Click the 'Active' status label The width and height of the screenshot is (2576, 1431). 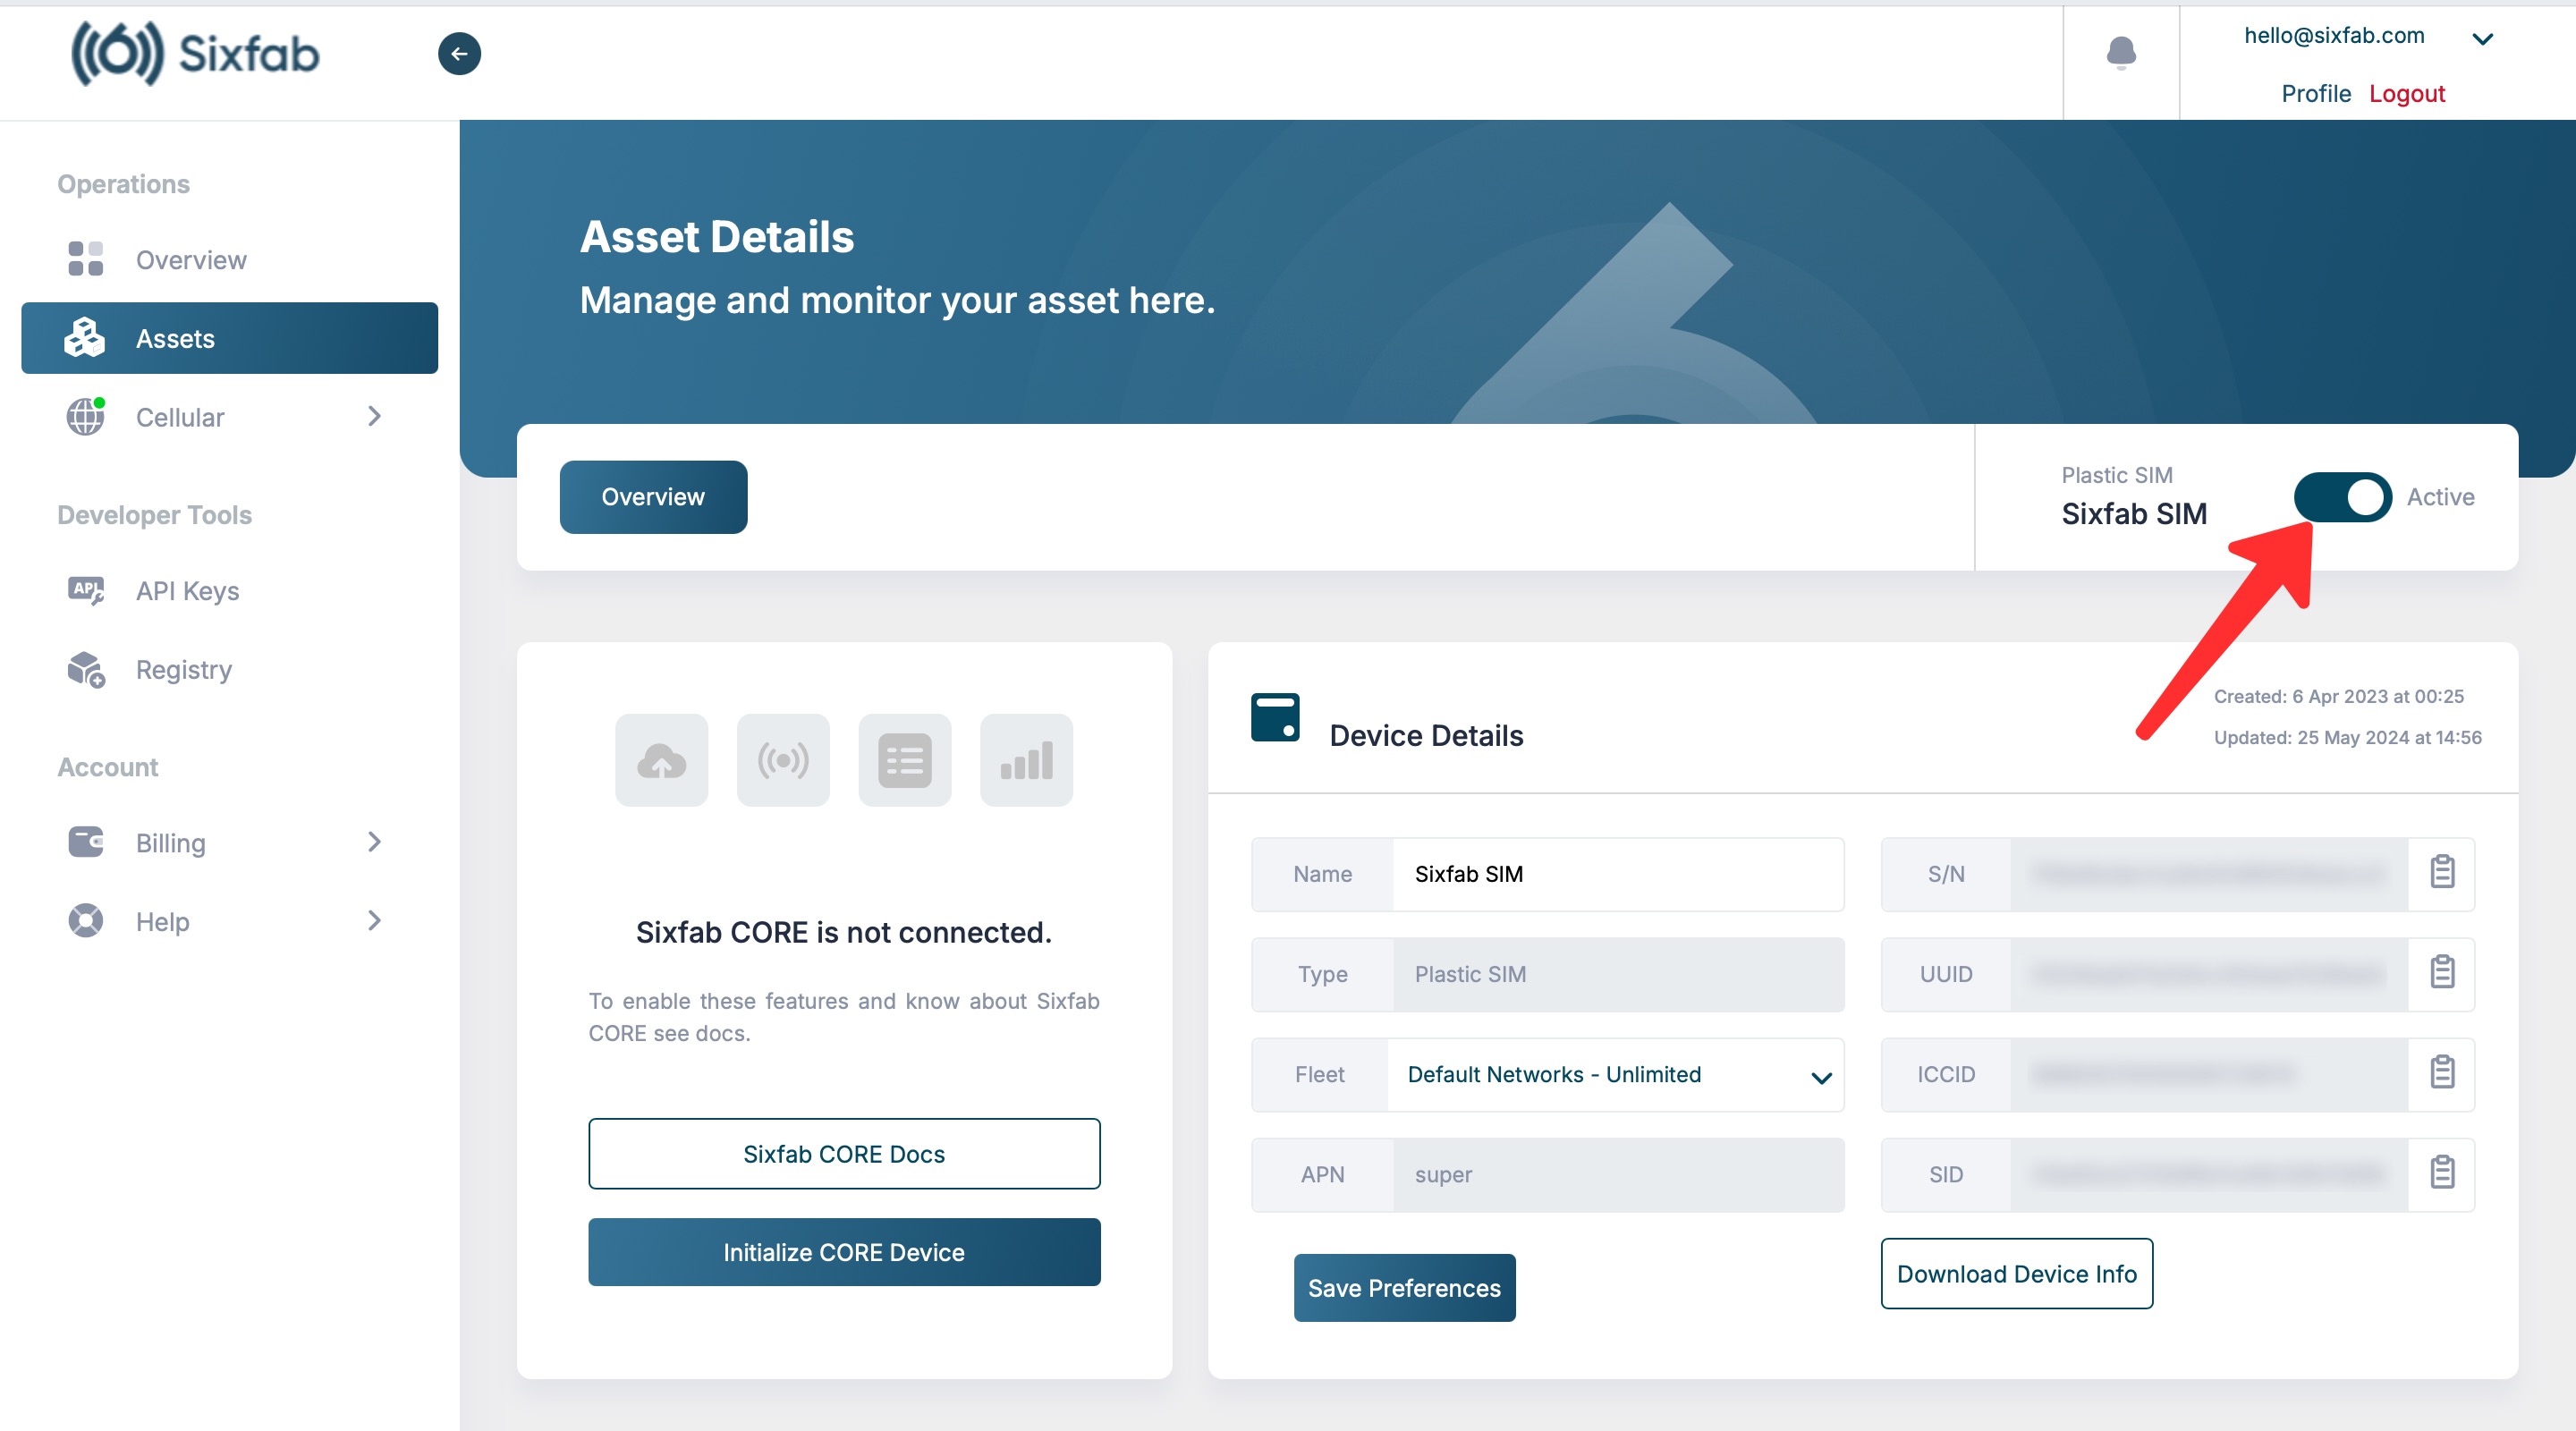(2440, 497)
